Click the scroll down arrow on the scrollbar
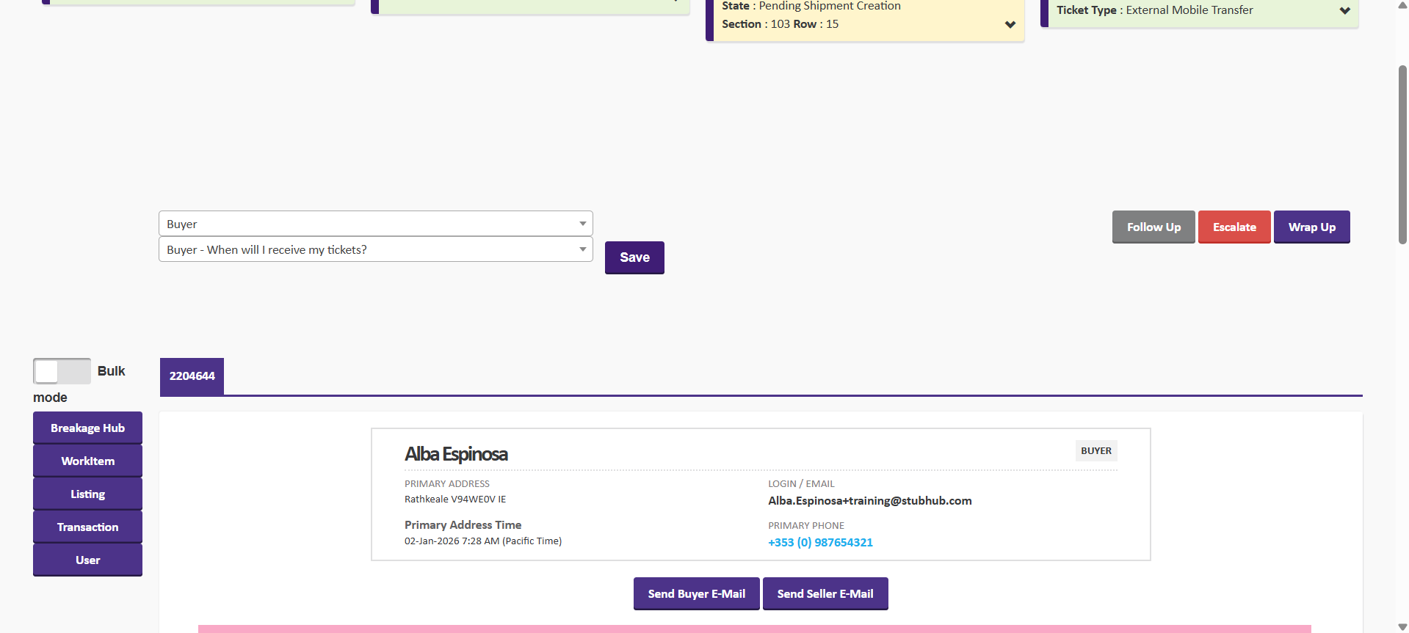Viewport: 1409px width, 633px height. 1402,627
